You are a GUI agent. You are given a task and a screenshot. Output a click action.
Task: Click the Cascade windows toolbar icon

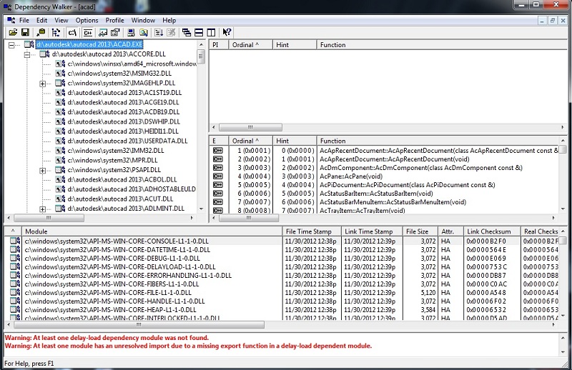[187, 32]
